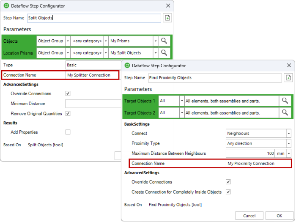
Task: Click the magnifier icon in the Objects row
Action: tap(164, 41)
